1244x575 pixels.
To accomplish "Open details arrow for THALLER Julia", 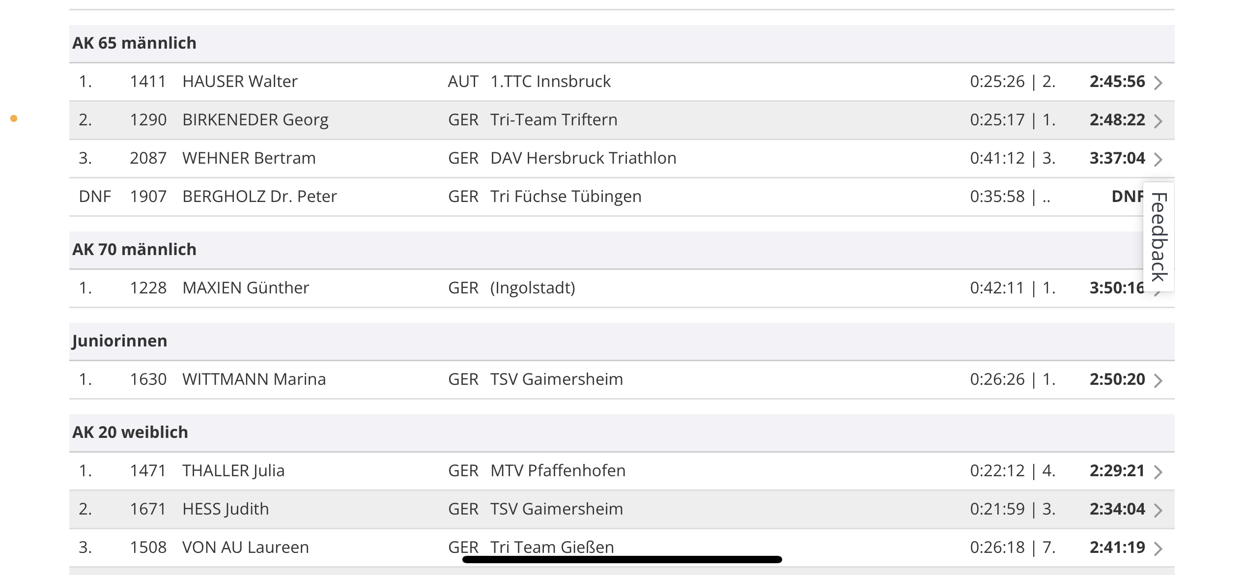I will [1158, 472].
